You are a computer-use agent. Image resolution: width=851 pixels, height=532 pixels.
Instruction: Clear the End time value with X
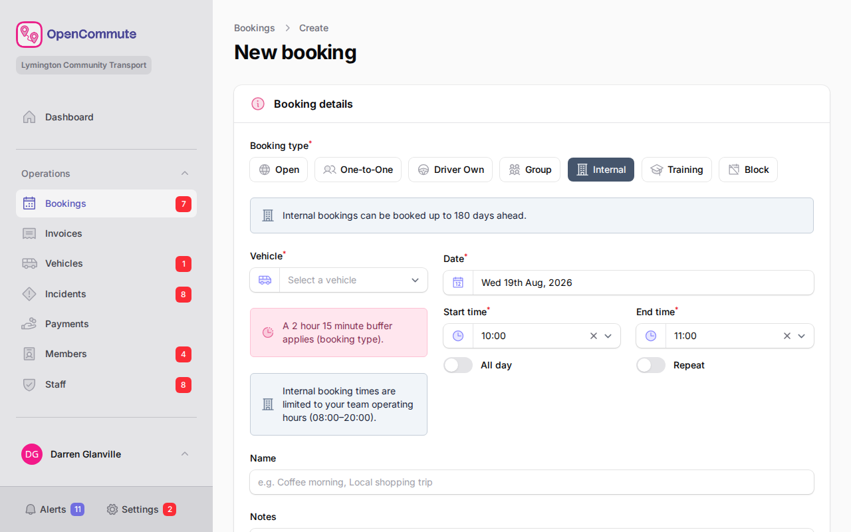tap(787, 336)
